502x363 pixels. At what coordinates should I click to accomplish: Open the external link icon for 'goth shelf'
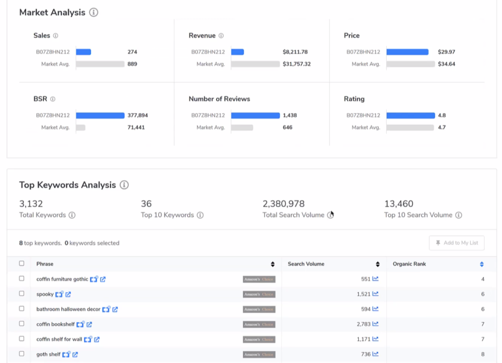(x=75, y=354)
